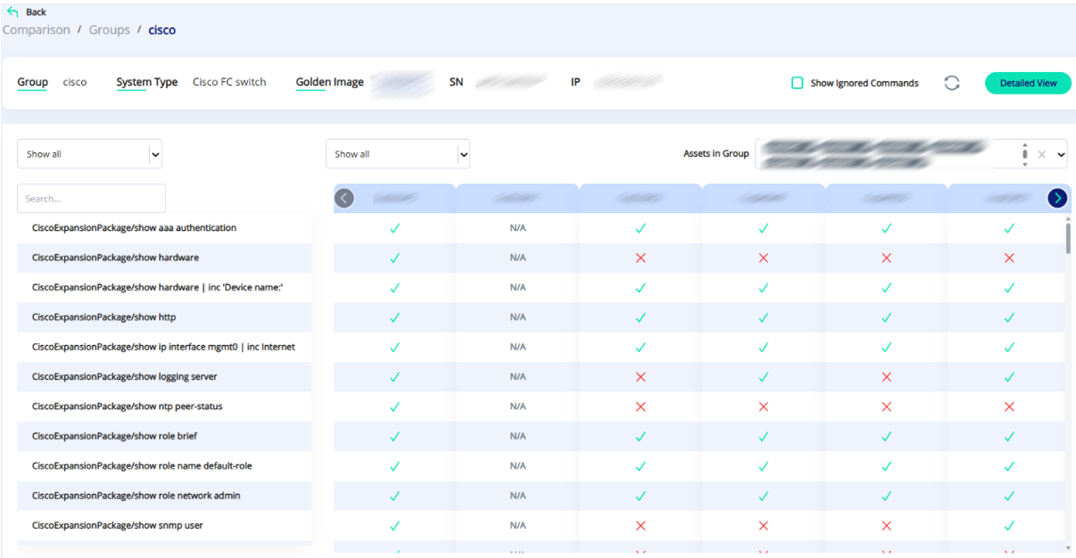
Task: Click fifth-column red cross in show logging server row
Action: (x=886, y=377)
